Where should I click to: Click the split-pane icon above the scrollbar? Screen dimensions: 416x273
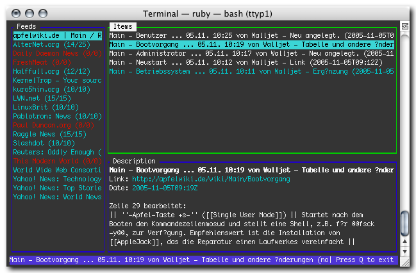[x=405, y=26]
